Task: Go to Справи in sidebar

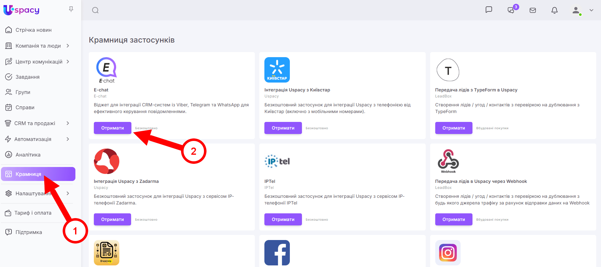Action: [x=25, y=107]
